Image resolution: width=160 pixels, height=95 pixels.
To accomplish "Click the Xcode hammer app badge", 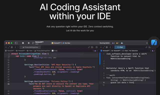I will tap(154, 42).
